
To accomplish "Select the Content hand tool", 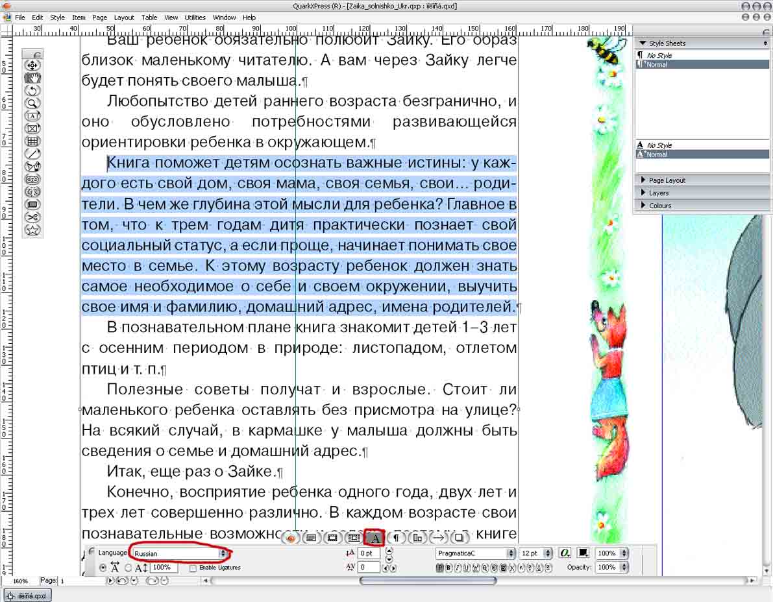I will point(32,78).
